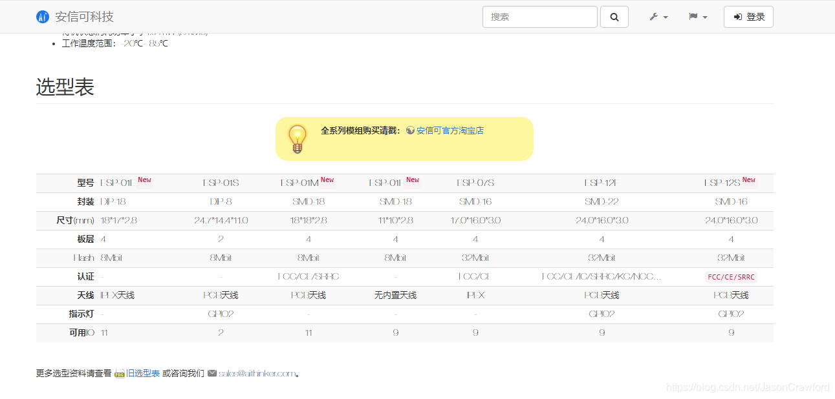Click the 天线 row label

(x=85, y=296)
